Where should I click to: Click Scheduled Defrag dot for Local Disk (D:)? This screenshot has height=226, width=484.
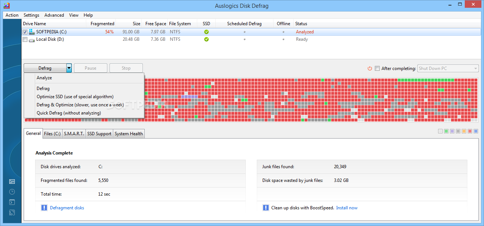[244, 39]
